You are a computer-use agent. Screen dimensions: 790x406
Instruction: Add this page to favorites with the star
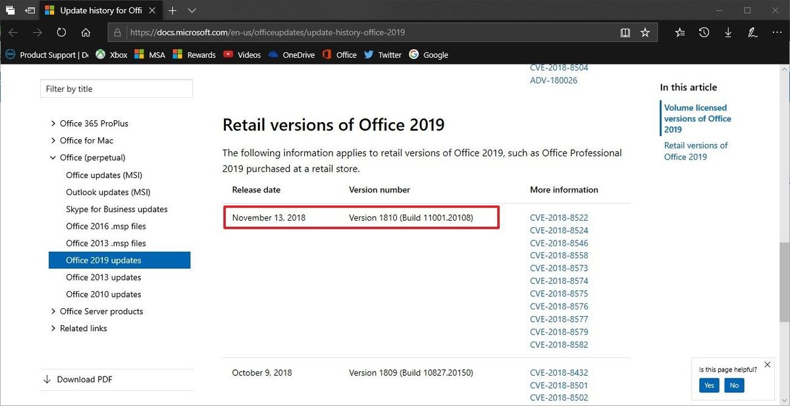pos(645,32)
